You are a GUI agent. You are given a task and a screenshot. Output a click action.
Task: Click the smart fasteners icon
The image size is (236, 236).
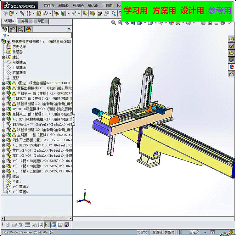tap(39, 14)
